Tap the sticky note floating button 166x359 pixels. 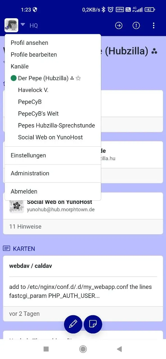93,324
